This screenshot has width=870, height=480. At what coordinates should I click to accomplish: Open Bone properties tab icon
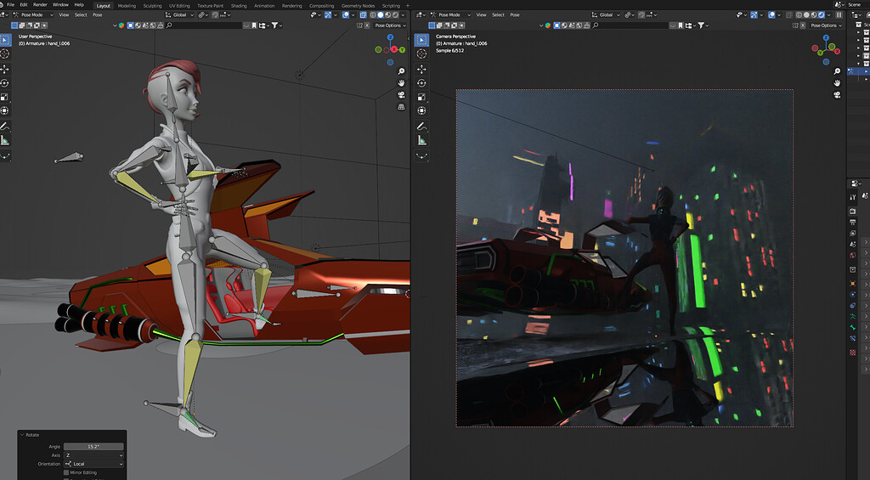point(853,327)
